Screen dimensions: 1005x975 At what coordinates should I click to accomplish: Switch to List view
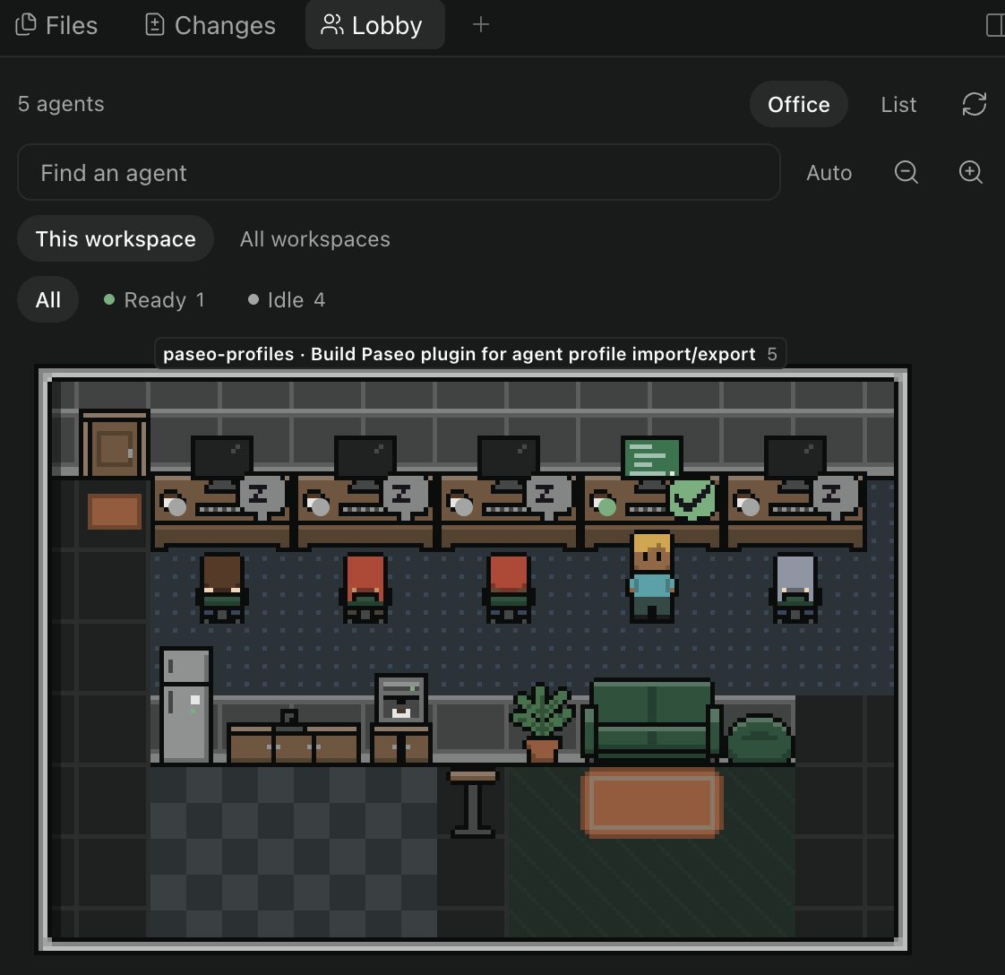point(898,104)
